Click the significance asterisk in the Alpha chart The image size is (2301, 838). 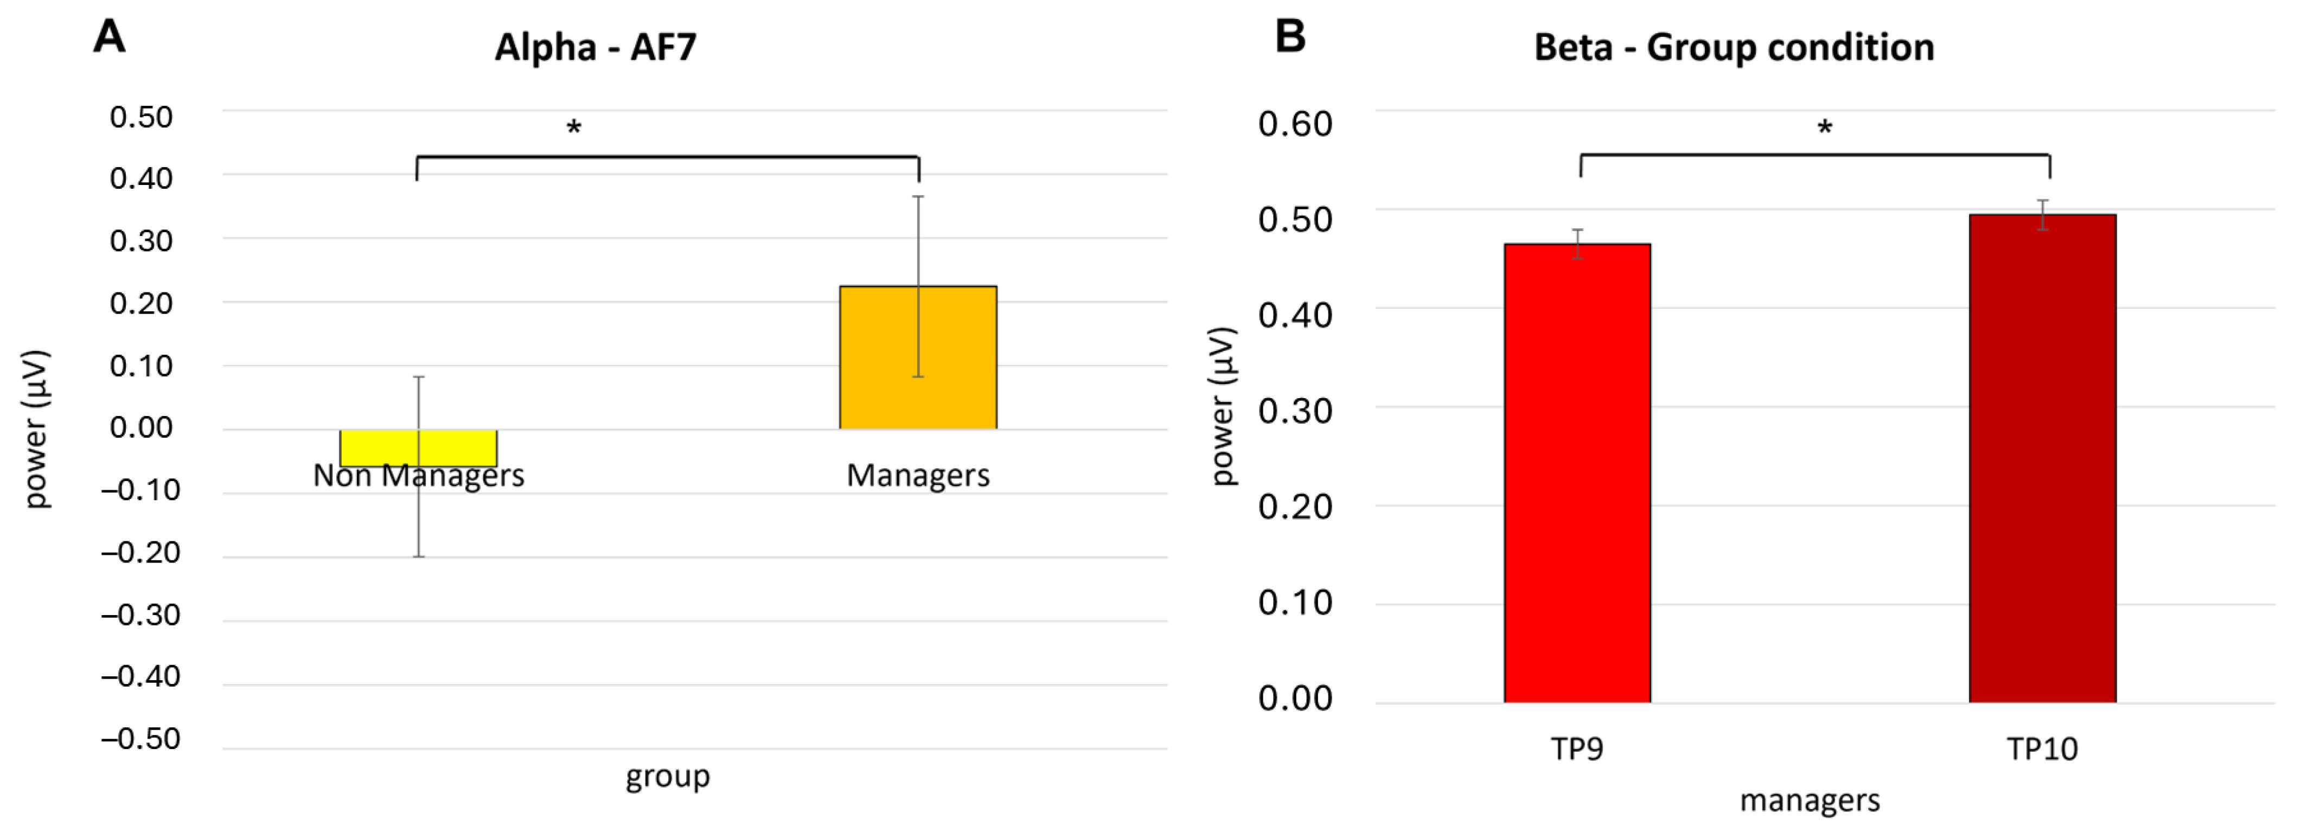click(573, 129)
